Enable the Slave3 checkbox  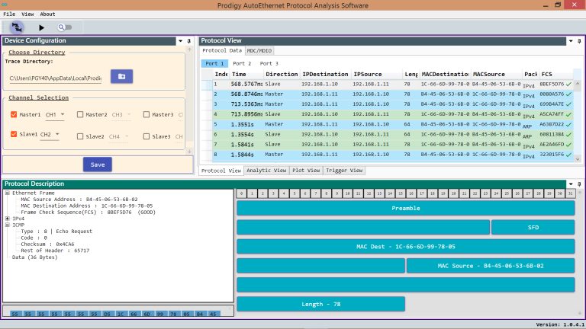[146, 136]
